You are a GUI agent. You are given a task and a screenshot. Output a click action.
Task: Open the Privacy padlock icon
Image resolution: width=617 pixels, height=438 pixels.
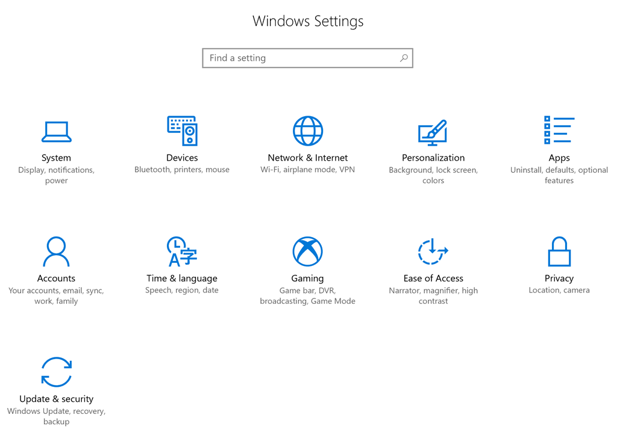point(559,251)
